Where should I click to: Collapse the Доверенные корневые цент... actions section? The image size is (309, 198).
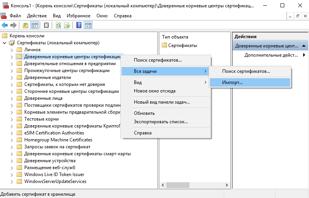point(304,46)
